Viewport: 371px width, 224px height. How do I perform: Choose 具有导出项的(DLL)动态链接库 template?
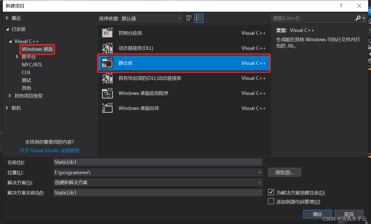pos(184,78)
